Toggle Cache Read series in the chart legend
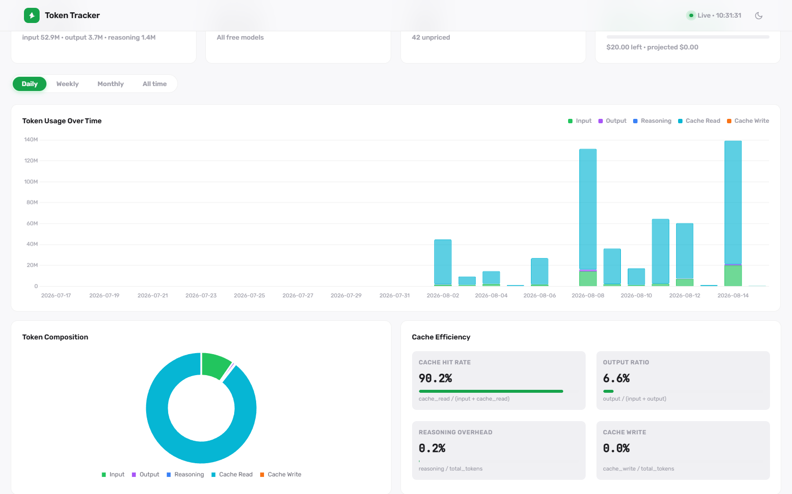 (x=699, y=121)
